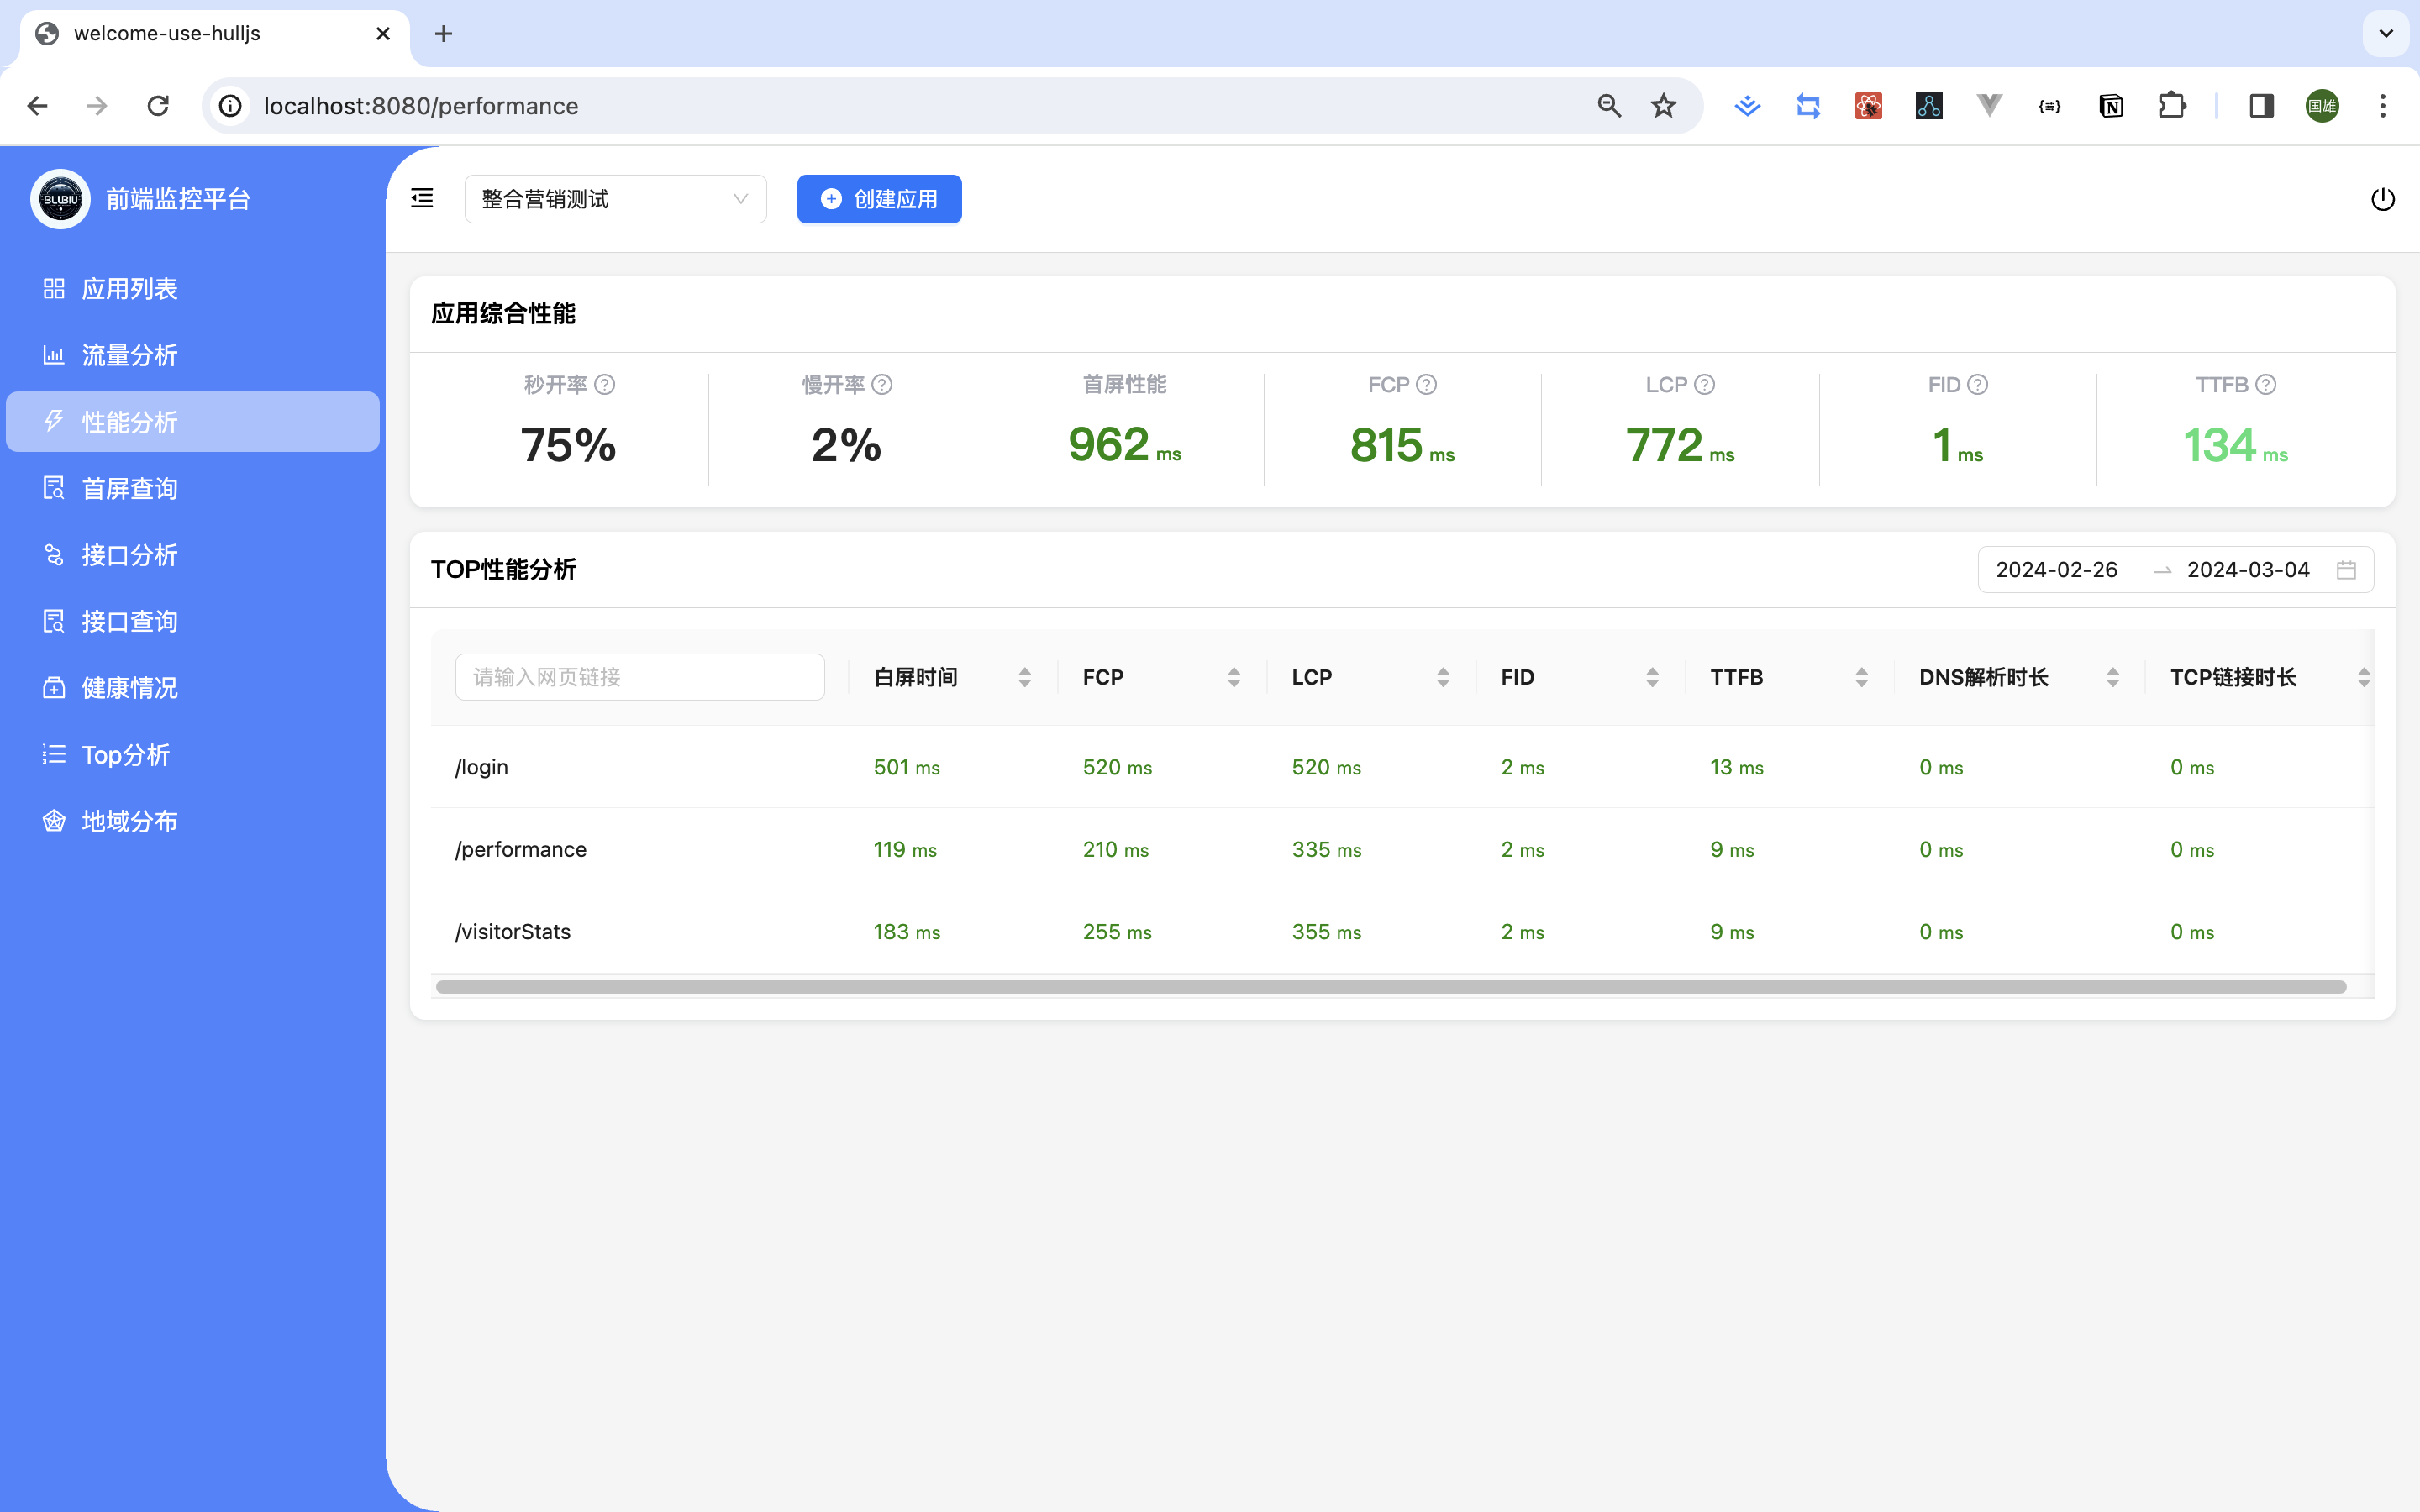The width and height of the screenshot is (2420, 1512).
Task: Click the 创建应用 button
Action: [x=879, y=199]
